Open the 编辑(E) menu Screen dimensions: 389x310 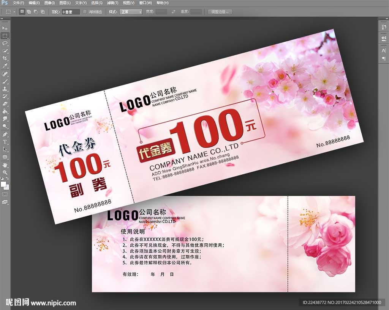34,3
